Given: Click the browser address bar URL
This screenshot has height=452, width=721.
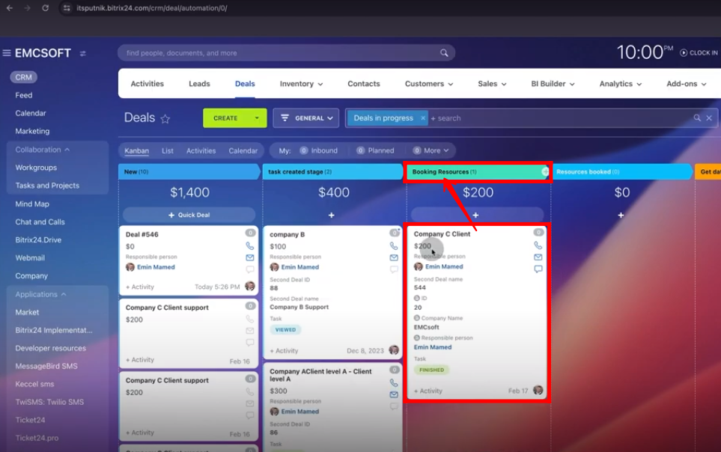Looking at the screenshot, I should point(152,7).
